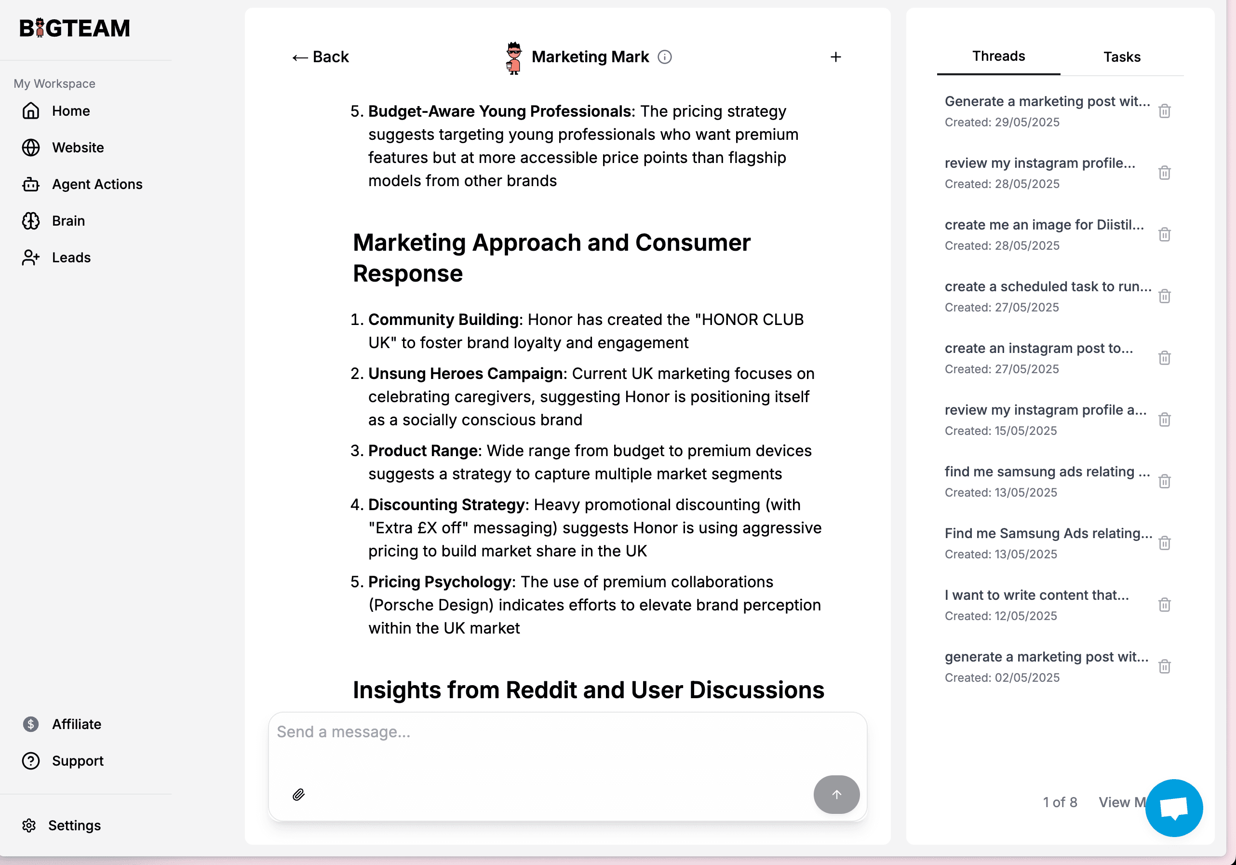Select the 'Marketing Mark' agent title
Screen dimensions: 1236x865
point(590,57)
